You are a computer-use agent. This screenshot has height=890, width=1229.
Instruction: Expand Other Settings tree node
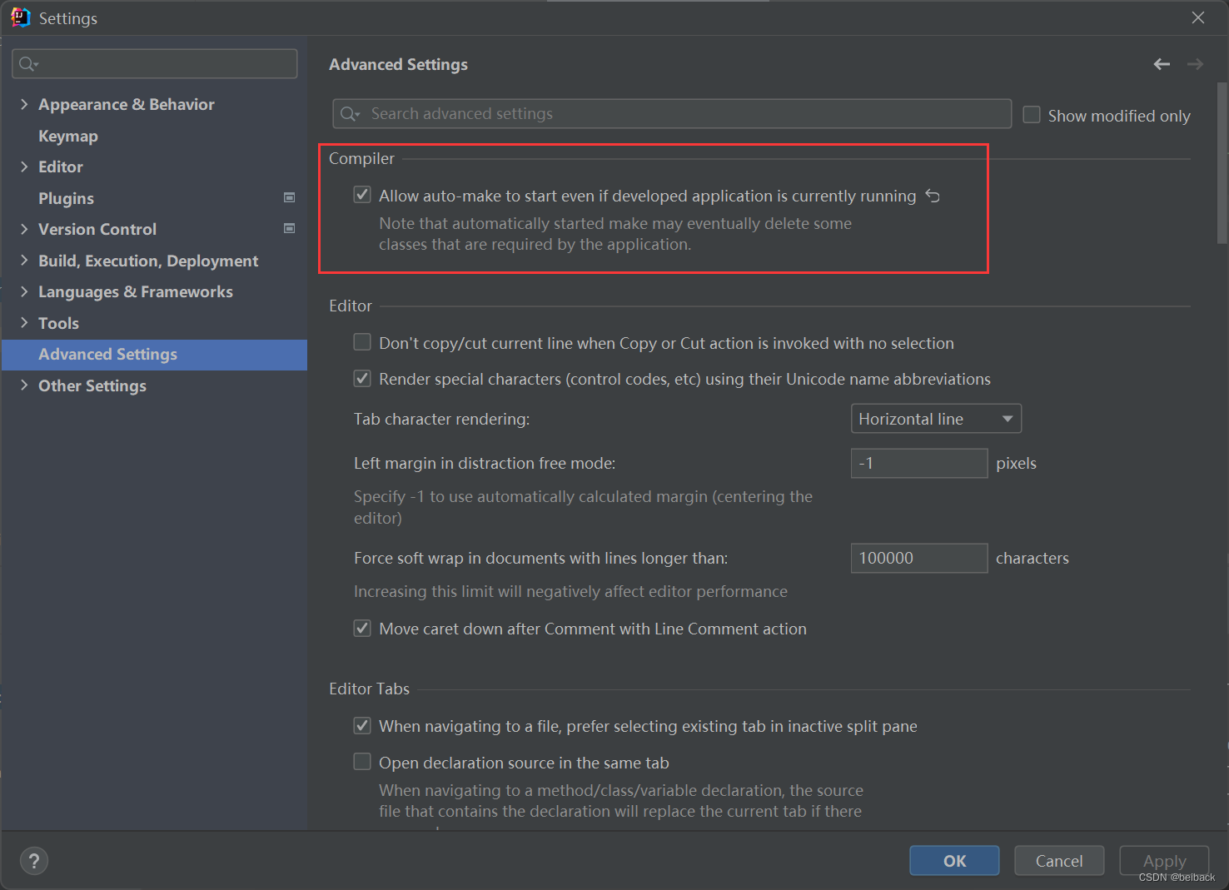[x=24, y=385]
